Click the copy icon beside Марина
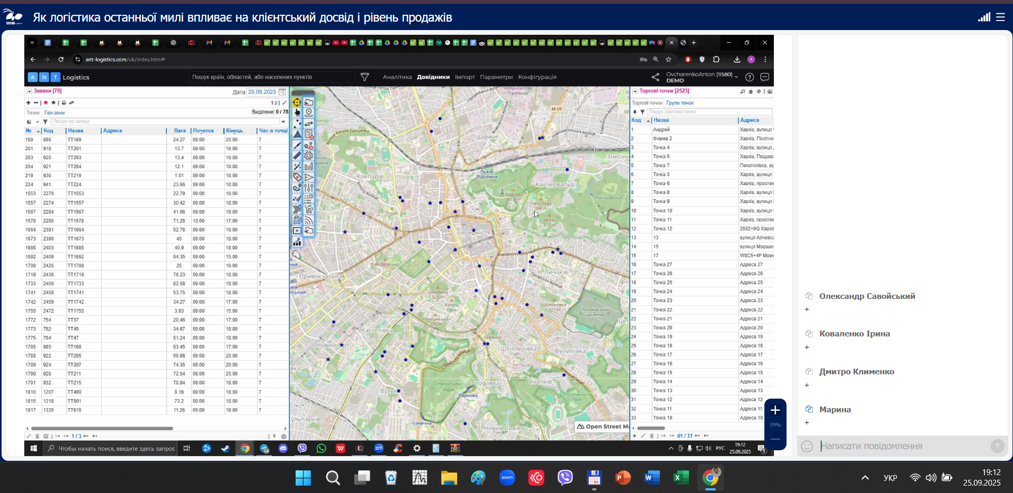 (x=809, y=409)
